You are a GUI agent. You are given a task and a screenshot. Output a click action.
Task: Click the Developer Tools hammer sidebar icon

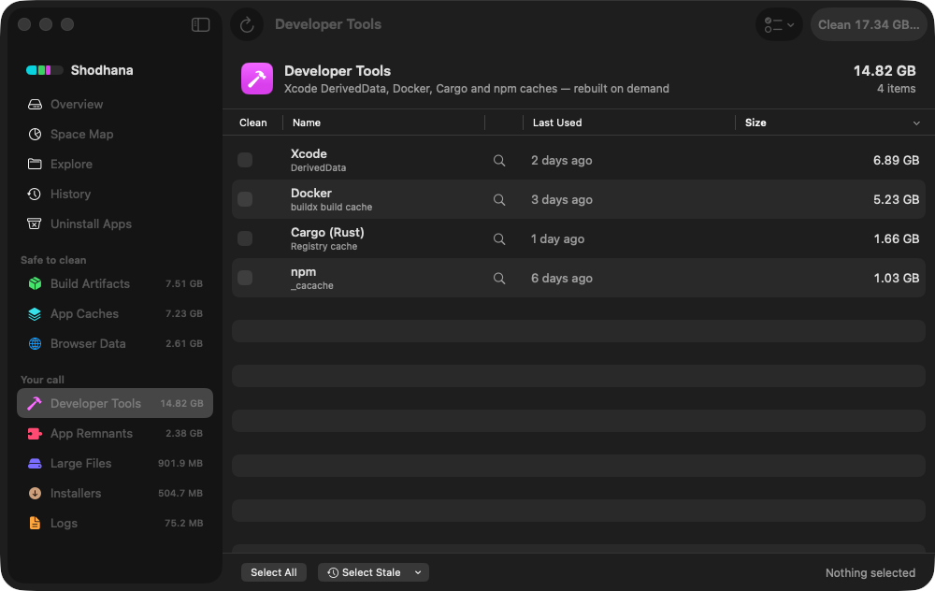(x=35, y=403)
